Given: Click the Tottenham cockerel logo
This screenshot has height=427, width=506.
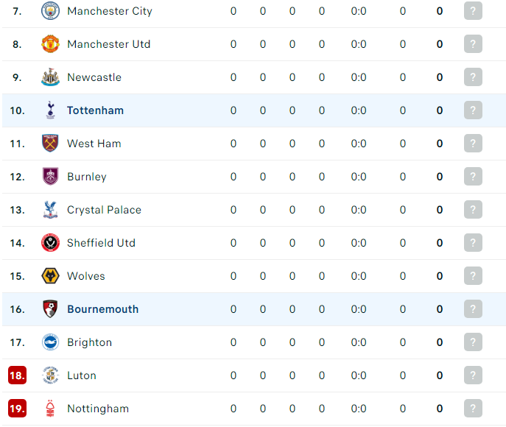Looking at the screenshot, I should (x=50, y=110).
